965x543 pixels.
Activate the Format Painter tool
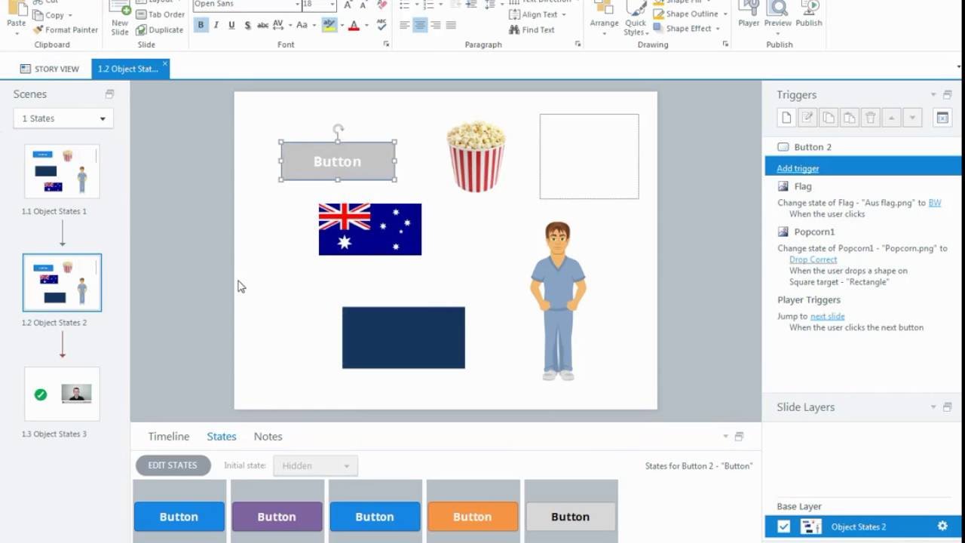tap(66, 30)
